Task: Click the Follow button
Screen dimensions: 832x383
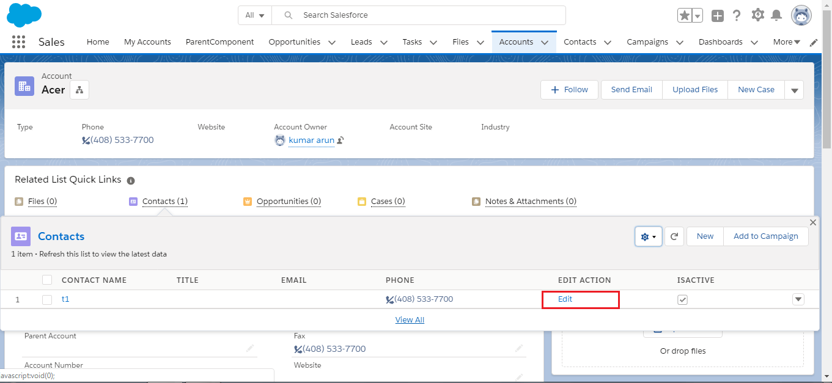Action: [569, 90]
